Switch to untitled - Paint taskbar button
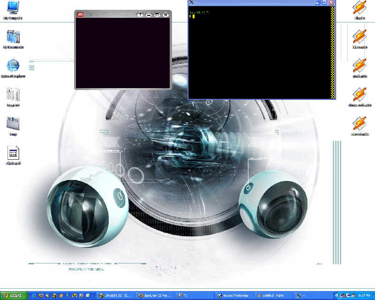Screen dimensions: 375x300 pos(273,295)
